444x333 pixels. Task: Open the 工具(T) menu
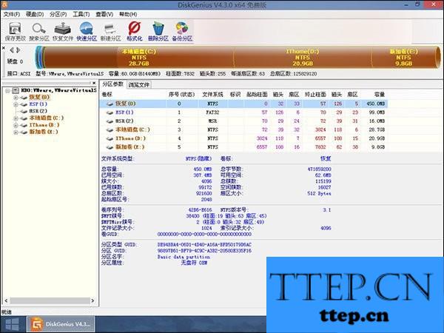pos(81,14)
